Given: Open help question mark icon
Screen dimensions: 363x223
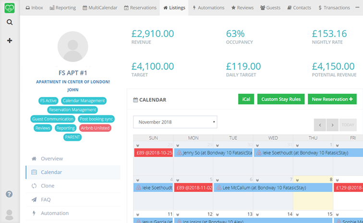Looking at the screenshot, I should (9, 194).
